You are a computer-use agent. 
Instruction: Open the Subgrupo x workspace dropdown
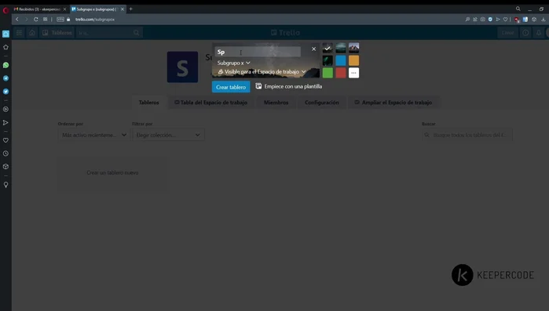(x=233, y=63)
